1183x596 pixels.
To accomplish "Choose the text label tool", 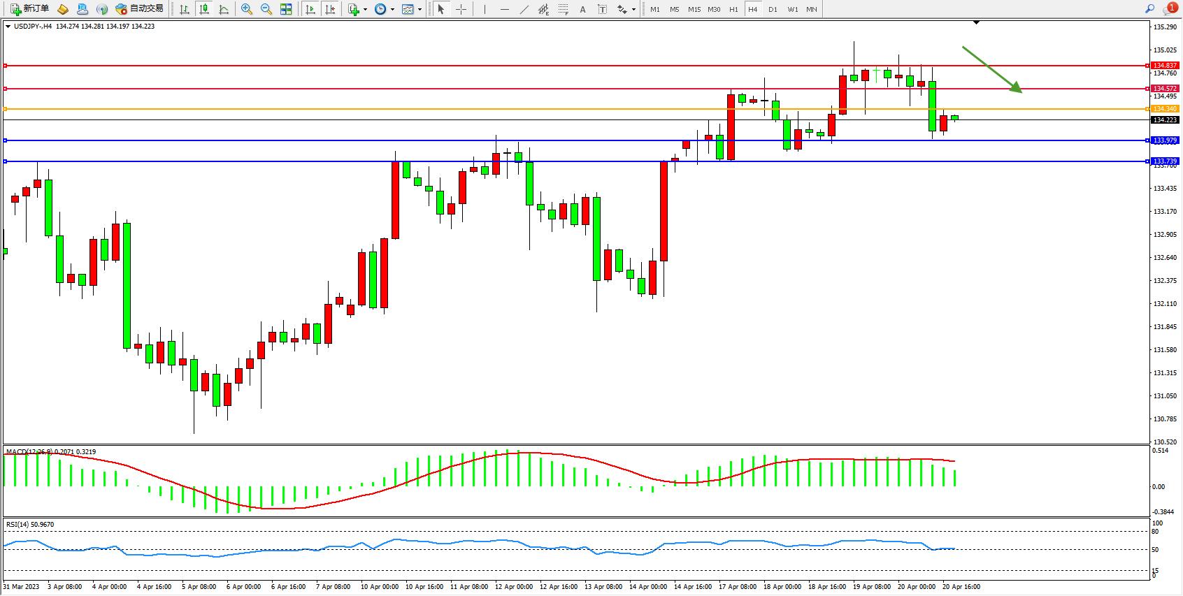I will 582,9.
